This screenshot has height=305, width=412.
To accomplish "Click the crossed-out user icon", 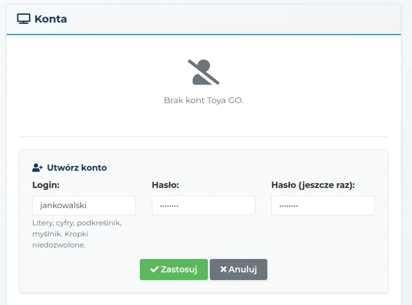I will click(204, 72).
